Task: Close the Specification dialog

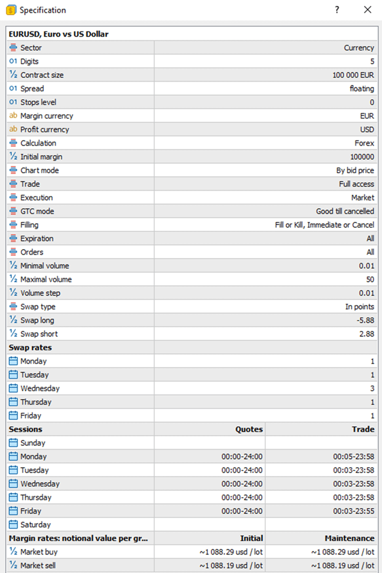Action: coord(367,10)
